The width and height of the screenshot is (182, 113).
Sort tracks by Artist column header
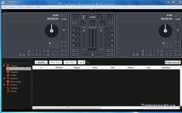[95, 68]
